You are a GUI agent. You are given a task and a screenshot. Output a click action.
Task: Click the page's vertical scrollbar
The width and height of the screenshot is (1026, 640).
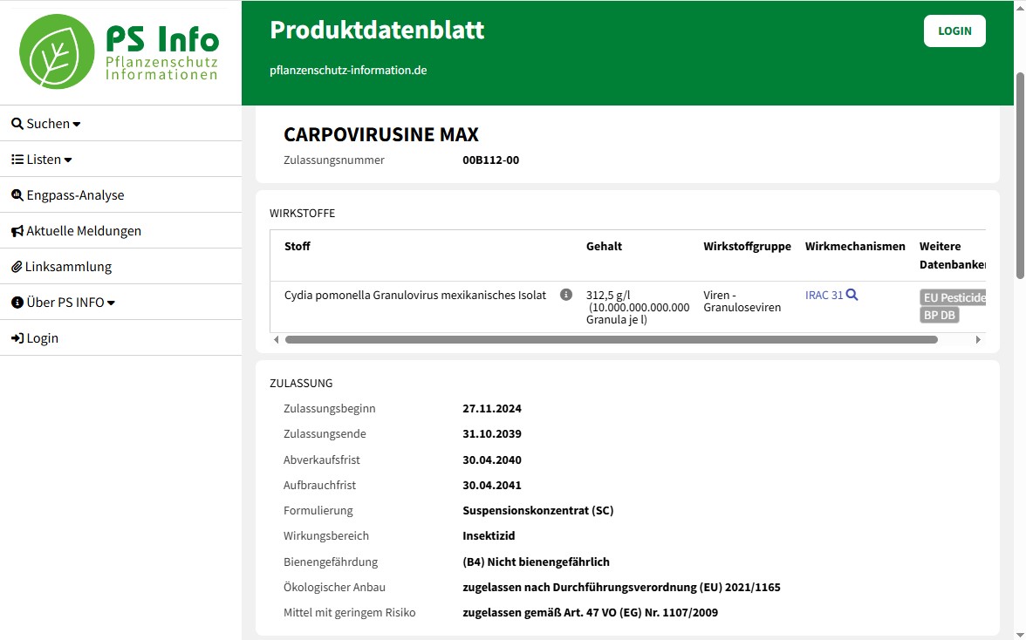(x=1020, y=174)
